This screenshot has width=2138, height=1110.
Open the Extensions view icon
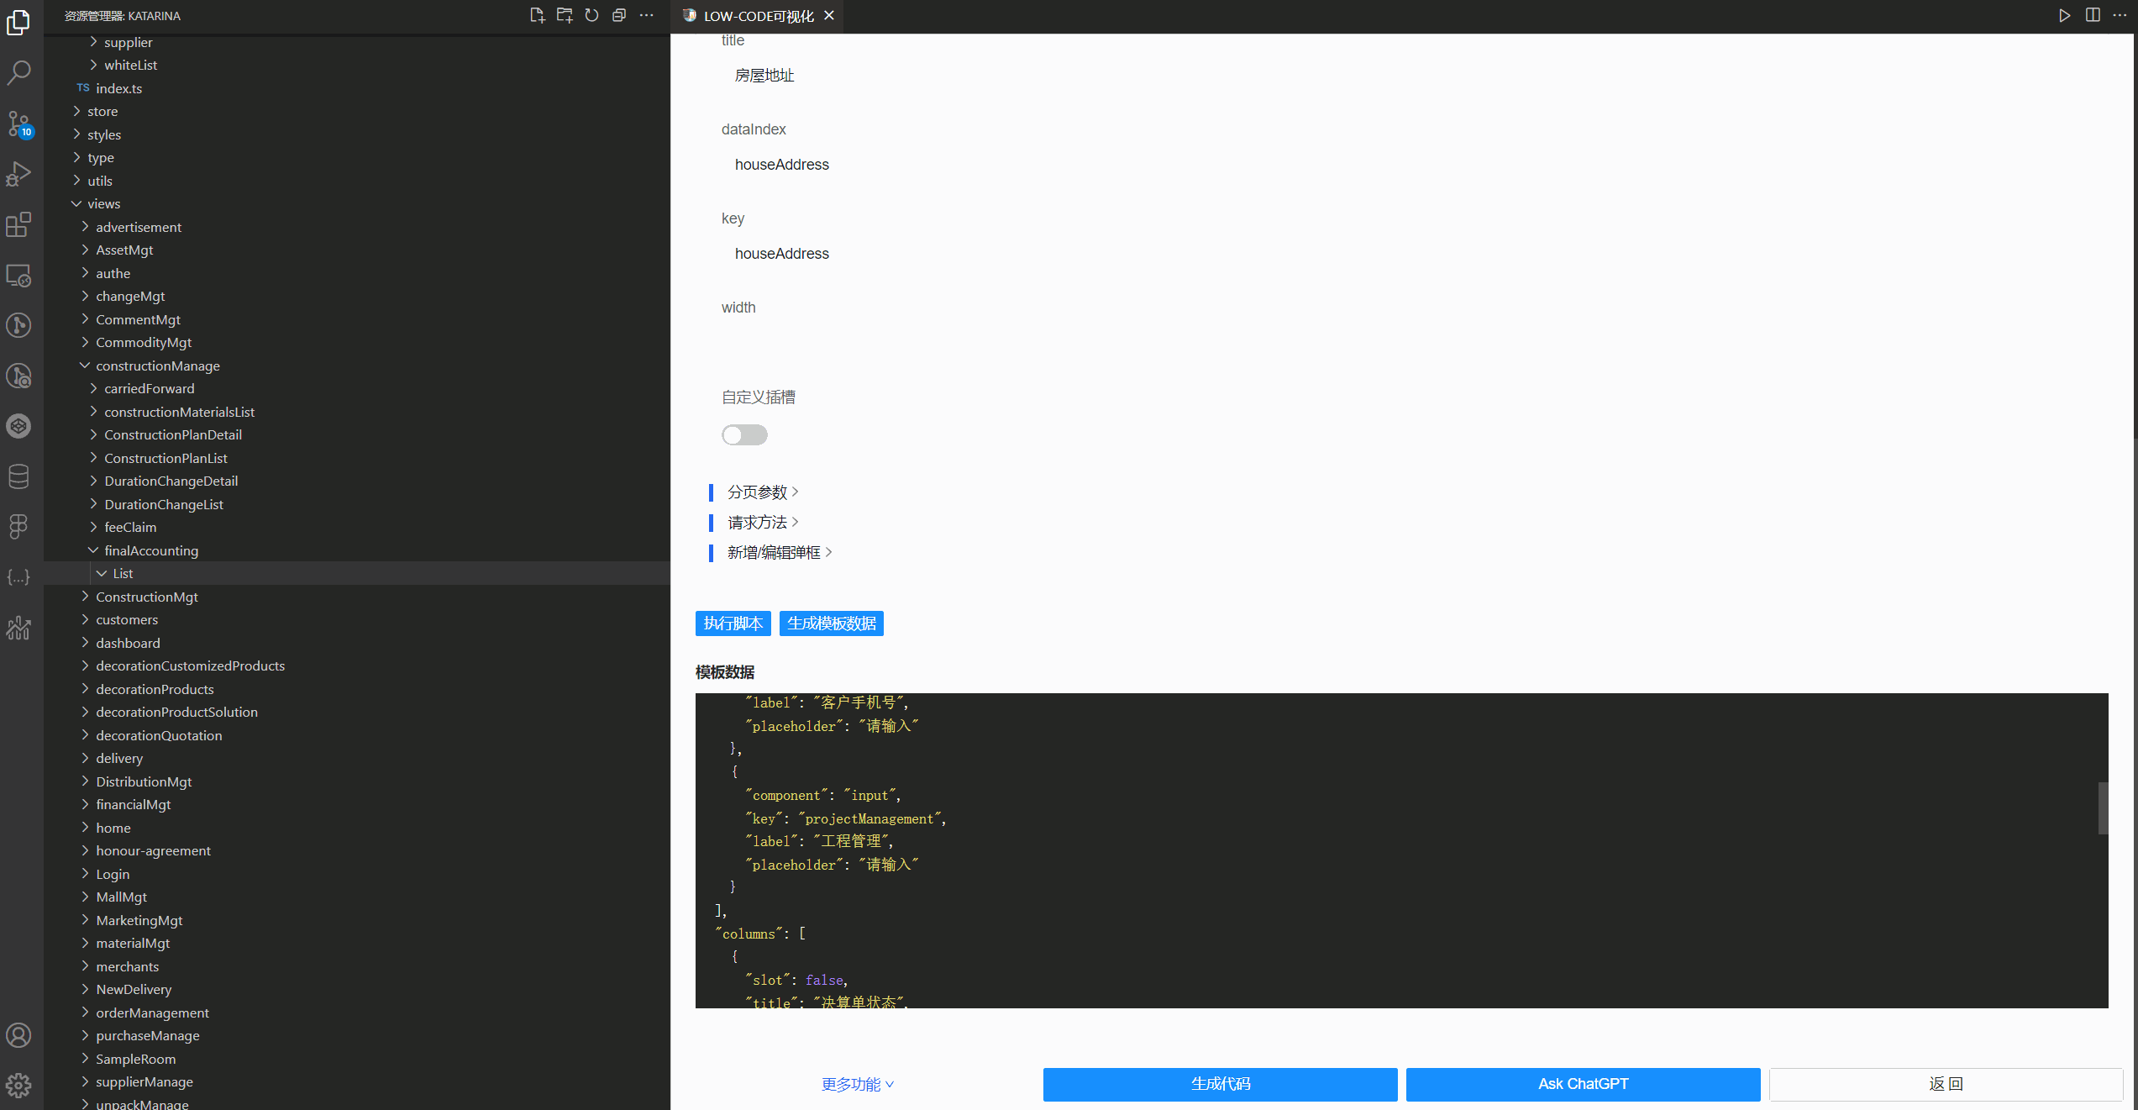pyautogui.click(x=18, y=224)
